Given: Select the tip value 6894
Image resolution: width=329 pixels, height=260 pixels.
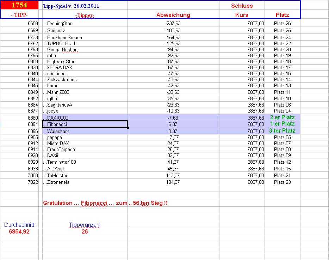Looking at the screenshot, I should [x=19, y=124].
